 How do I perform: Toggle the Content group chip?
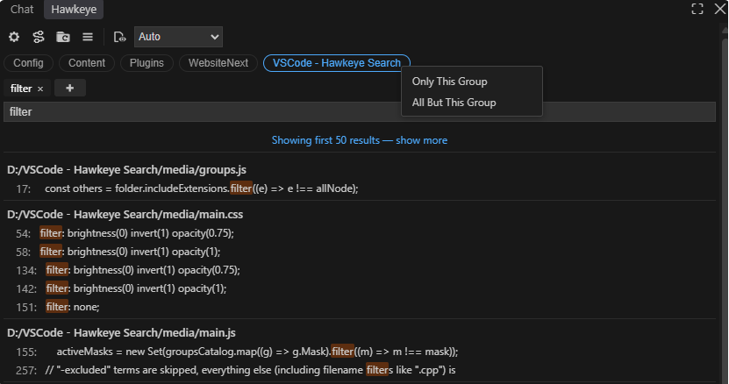click(87, 63)
